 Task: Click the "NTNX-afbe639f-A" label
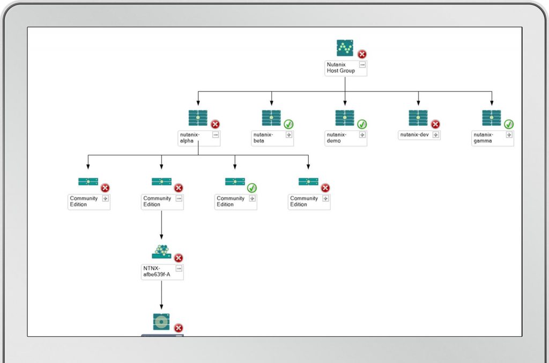pyautogui.click(x=157, y=271)
